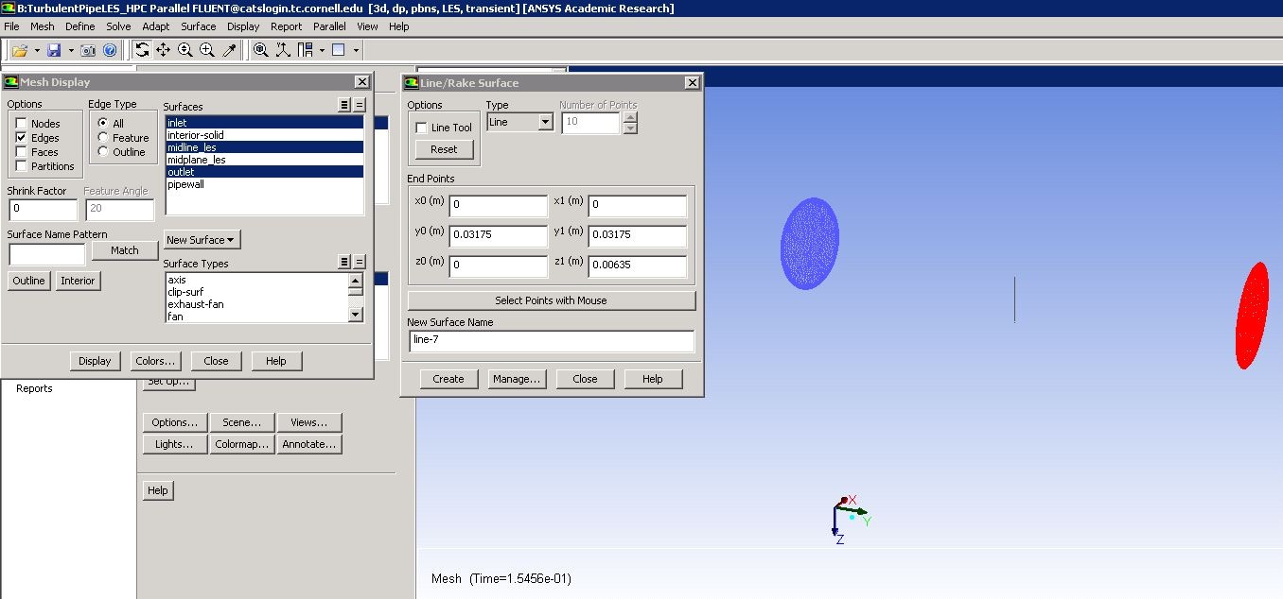Click the Match button
The image size is (1283, 599).
pos(125,250)
